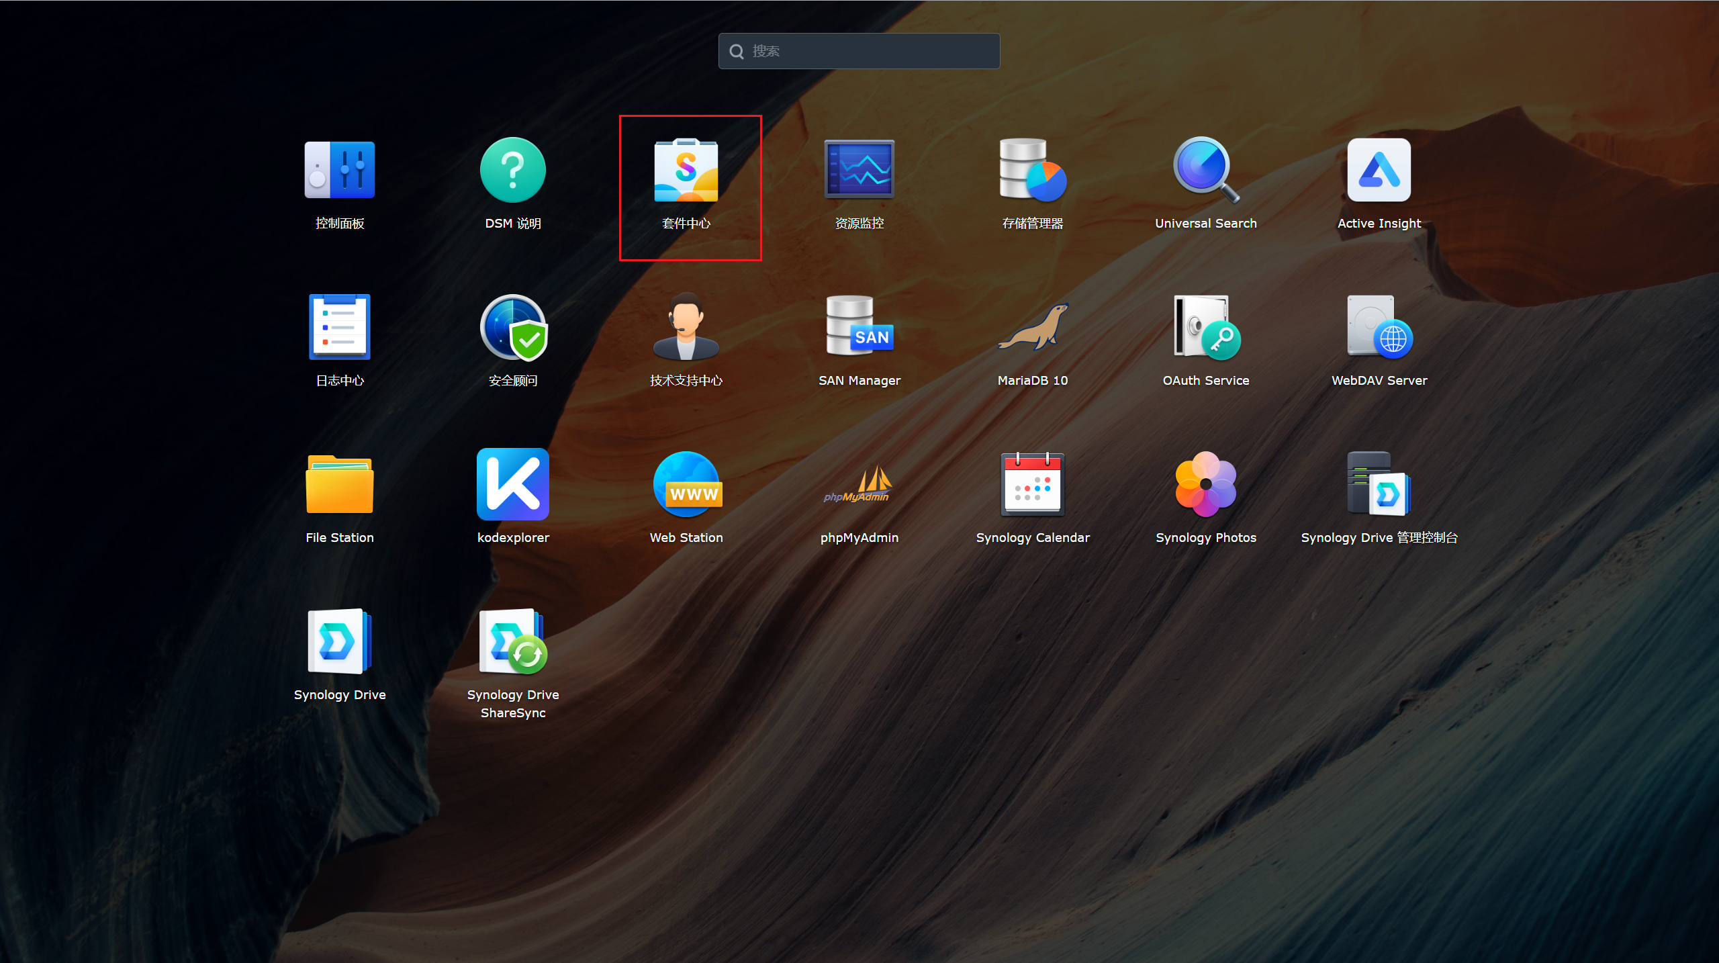Click the '存储管理器' label text

point(1033,224)
